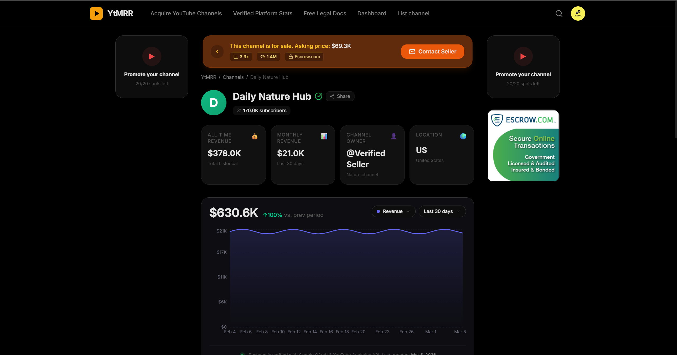Expand the Revenue metric dropdown
This screenshot has width=677, height=355.
(x=393, y=211)
